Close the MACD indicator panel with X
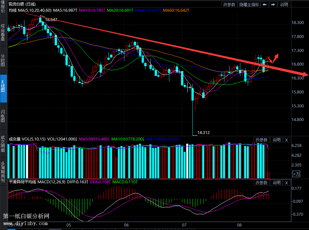This screenshot has width=309, height=230. click(x=286, y=183)
